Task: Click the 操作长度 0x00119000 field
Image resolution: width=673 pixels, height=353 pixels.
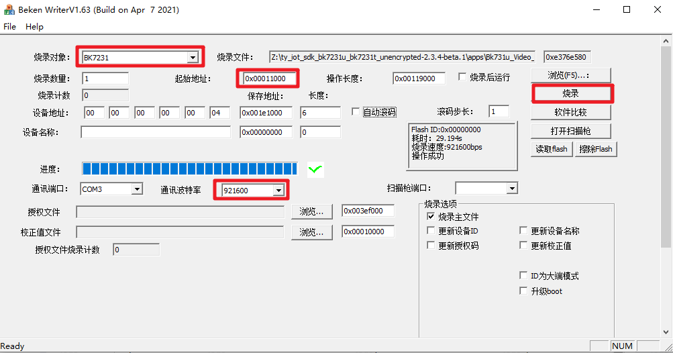Action: click(419, 79)
